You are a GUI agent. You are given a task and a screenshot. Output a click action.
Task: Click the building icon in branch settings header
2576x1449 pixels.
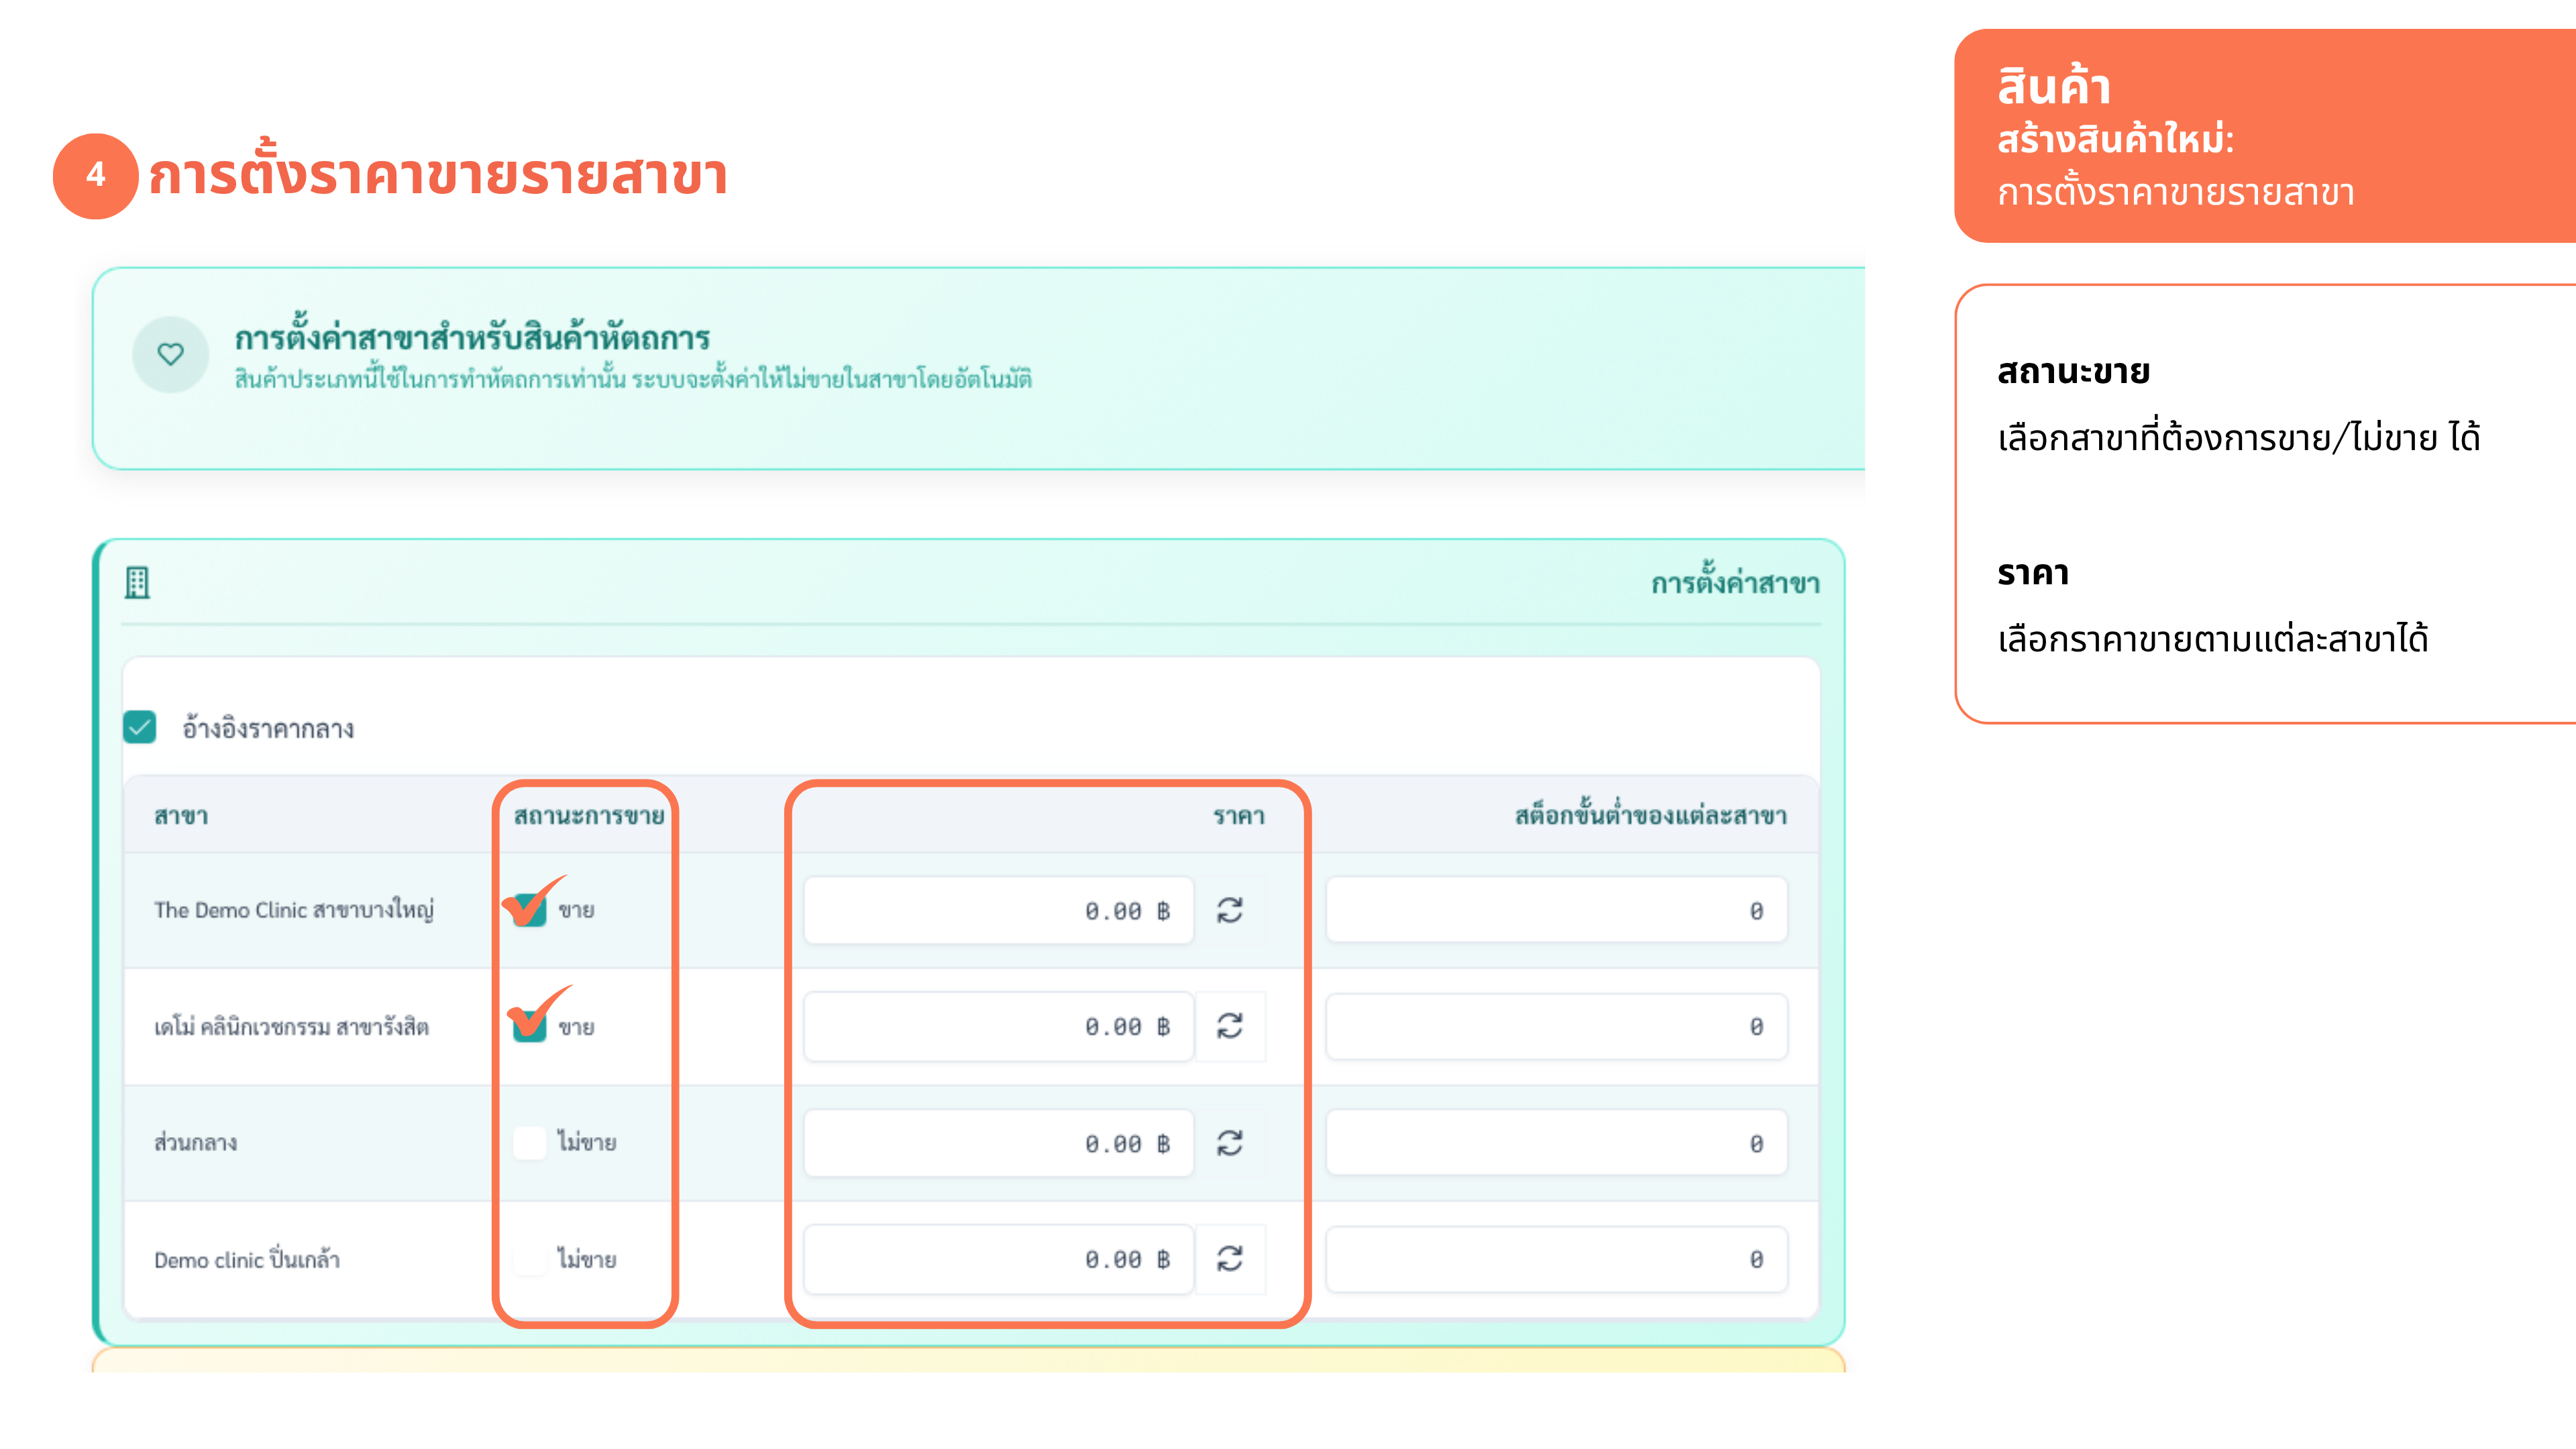point(137,582)
